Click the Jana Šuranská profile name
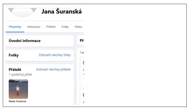 pyautogui.click(x=62, y=11)
